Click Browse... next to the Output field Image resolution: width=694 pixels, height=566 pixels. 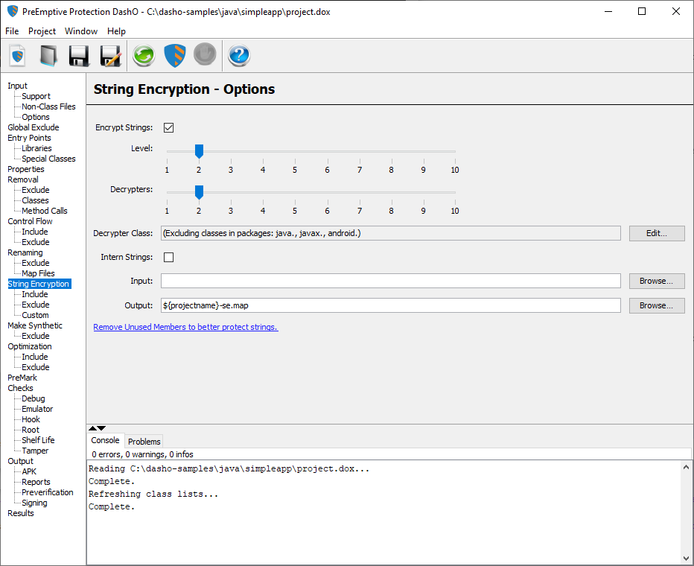(657, 305)
